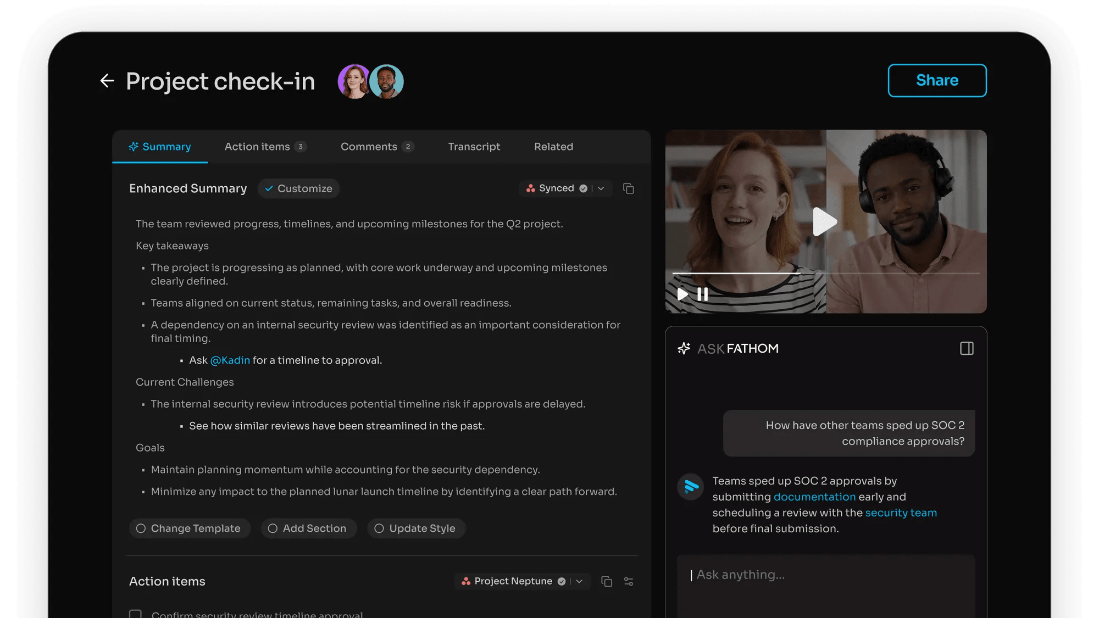This screenshot has height=618, width=1099.
Task: Click the Current Challenges heading
Action: point(185,382)
